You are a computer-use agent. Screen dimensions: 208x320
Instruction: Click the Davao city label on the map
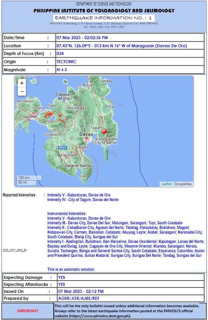86,134
